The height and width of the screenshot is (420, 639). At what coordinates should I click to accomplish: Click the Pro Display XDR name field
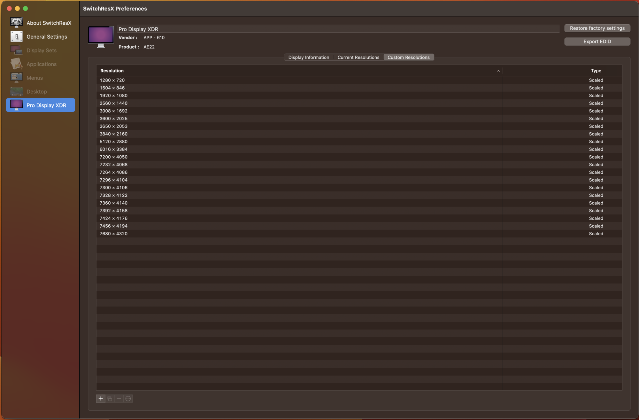tap(338, 29)
